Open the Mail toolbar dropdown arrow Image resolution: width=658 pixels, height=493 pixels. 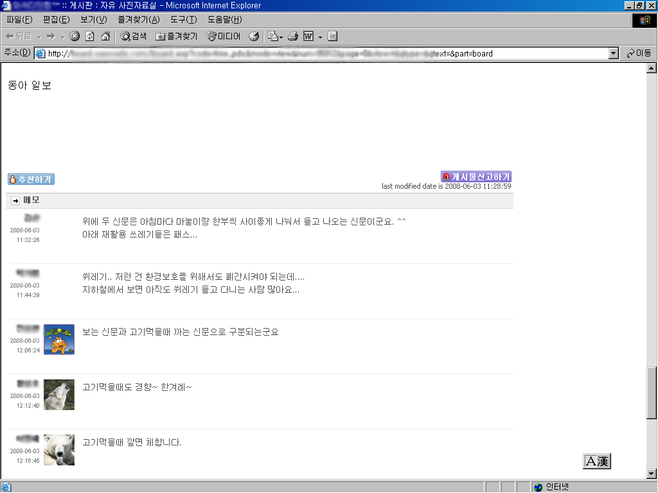(281, 37)
